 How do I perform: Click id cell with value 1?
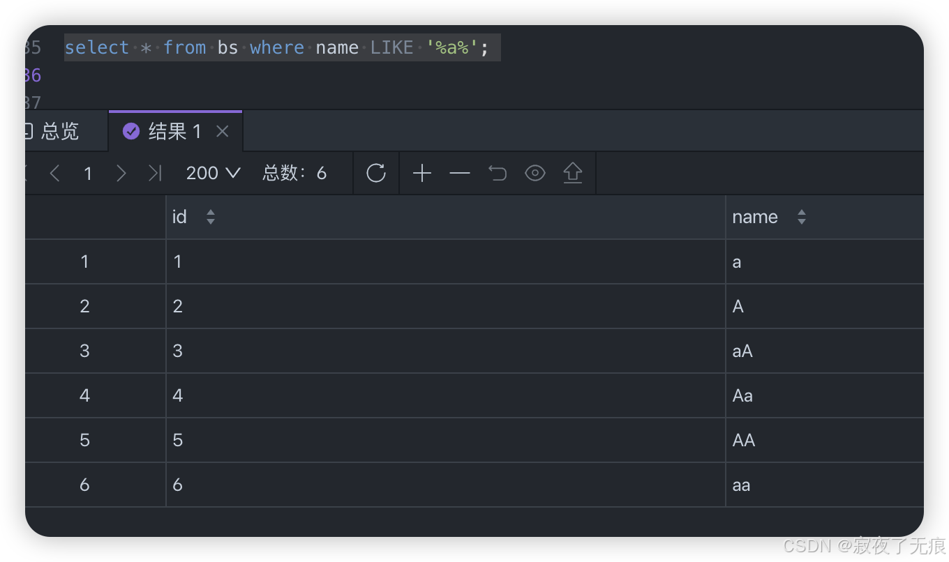(x=446, y=262)
